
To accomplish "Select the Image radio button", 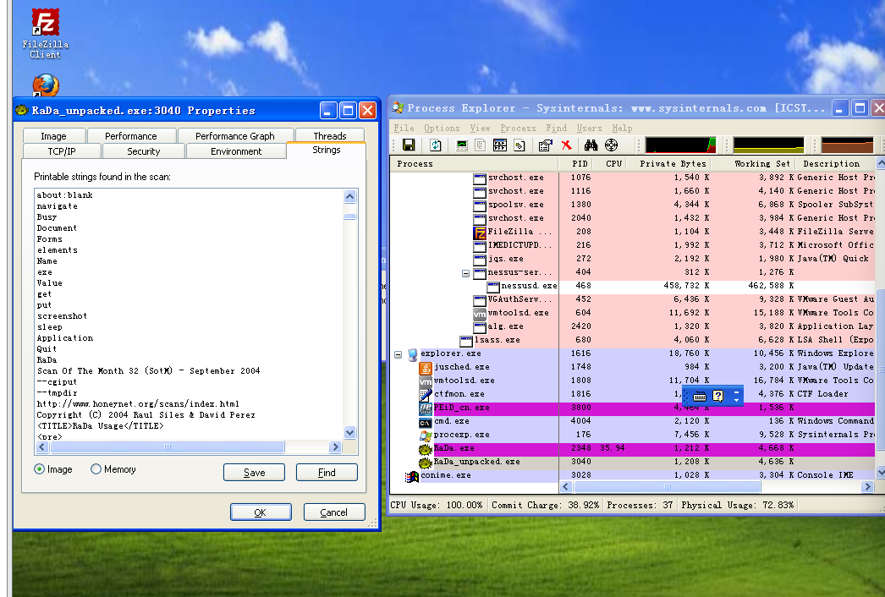I will point(40,469).
